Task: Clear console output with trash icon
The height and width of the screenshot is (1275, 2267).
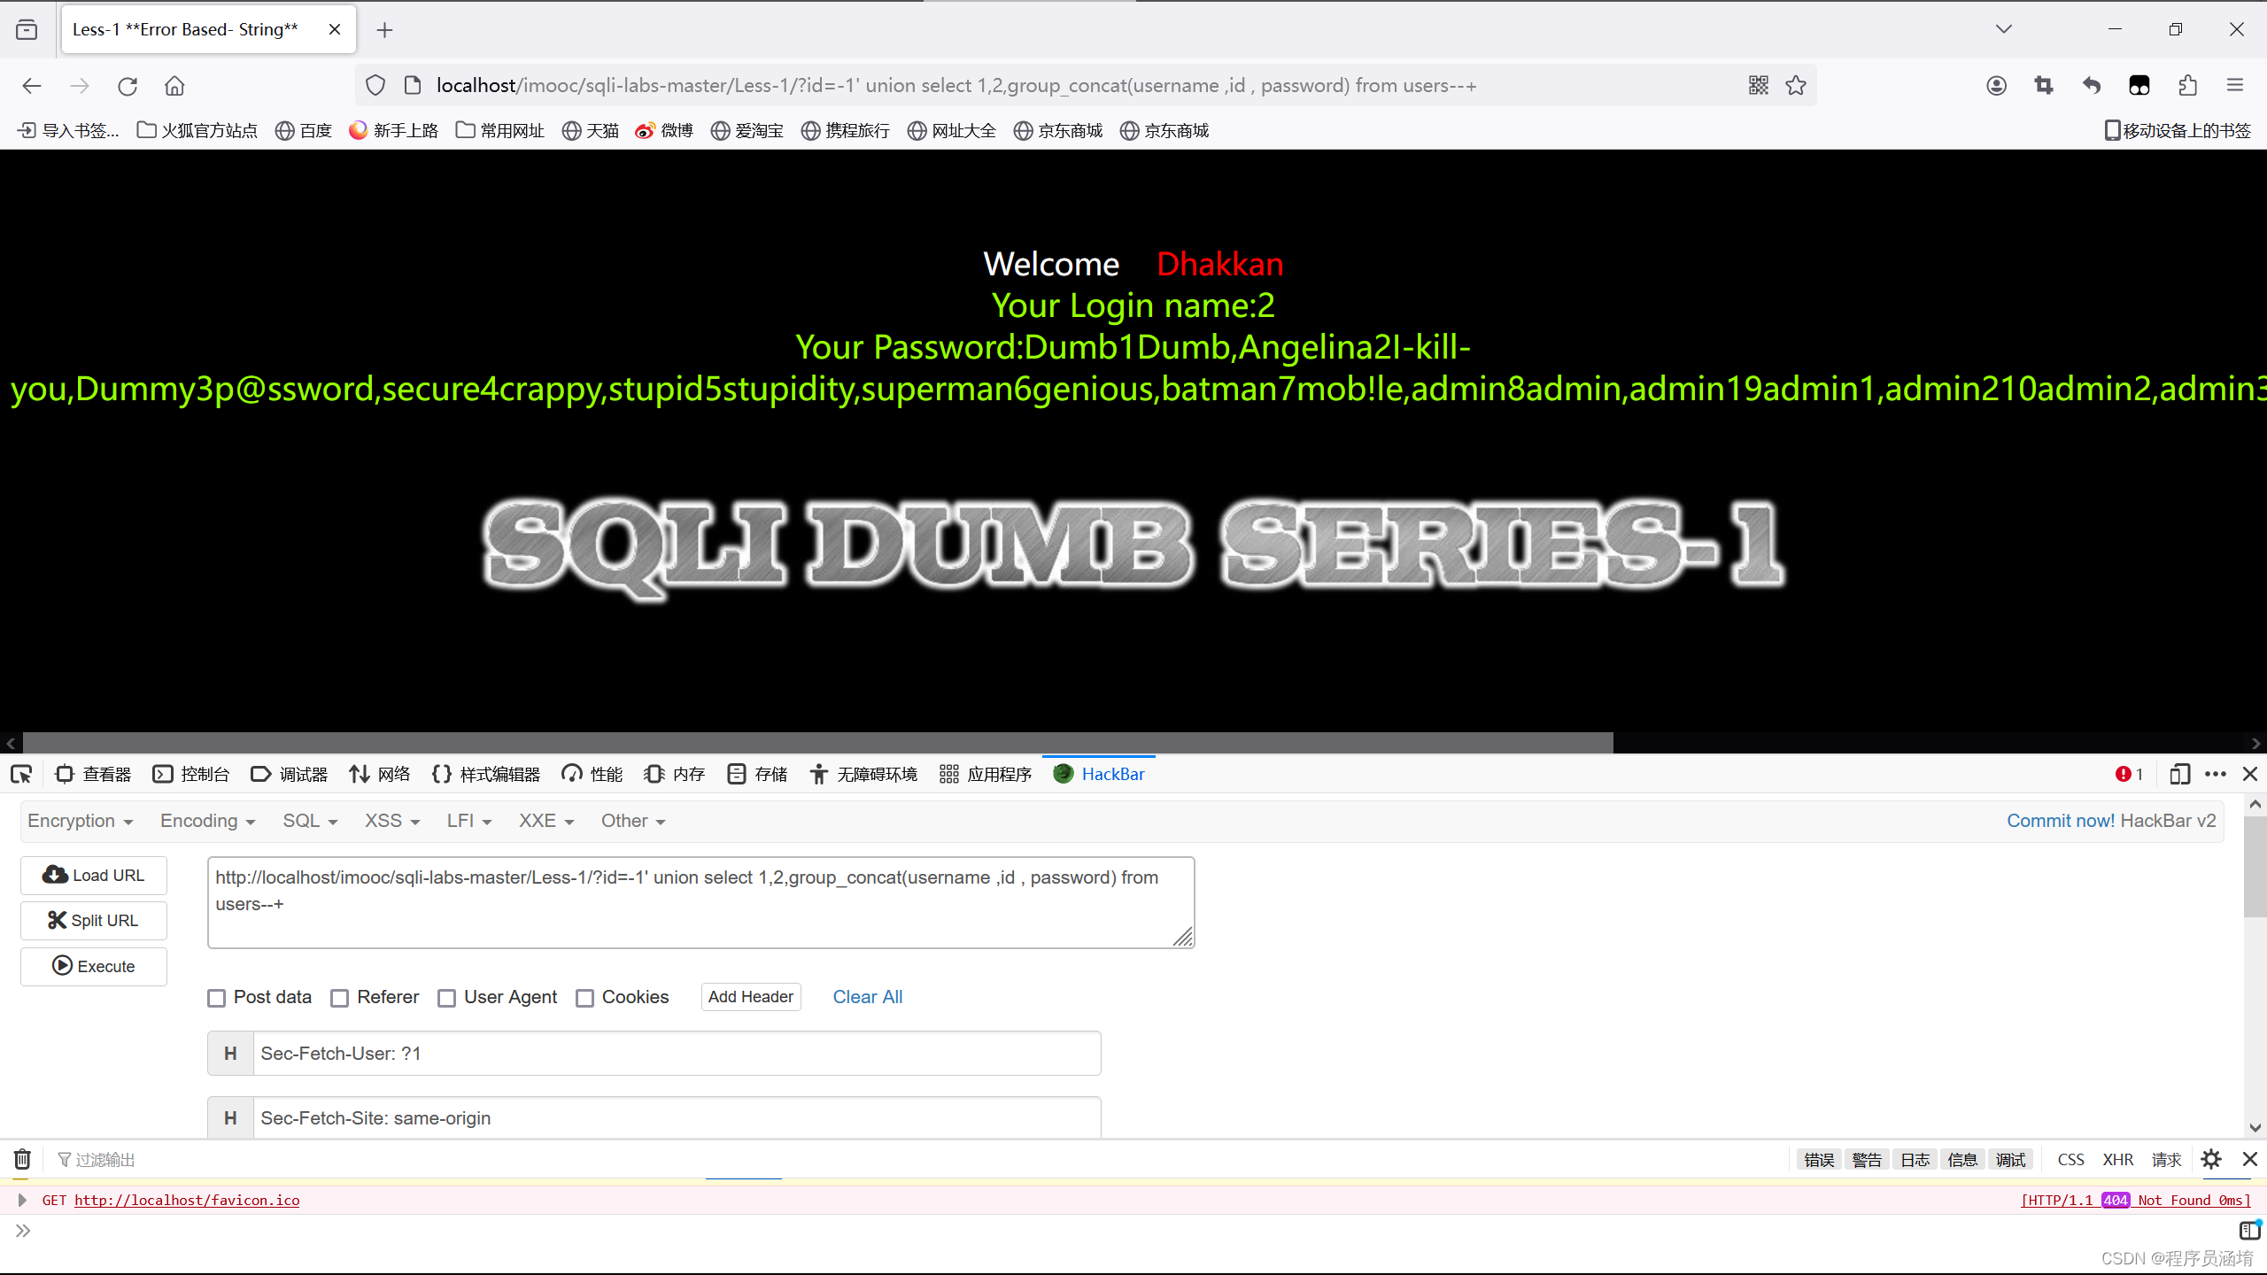Action: [x=22, y=1159]
